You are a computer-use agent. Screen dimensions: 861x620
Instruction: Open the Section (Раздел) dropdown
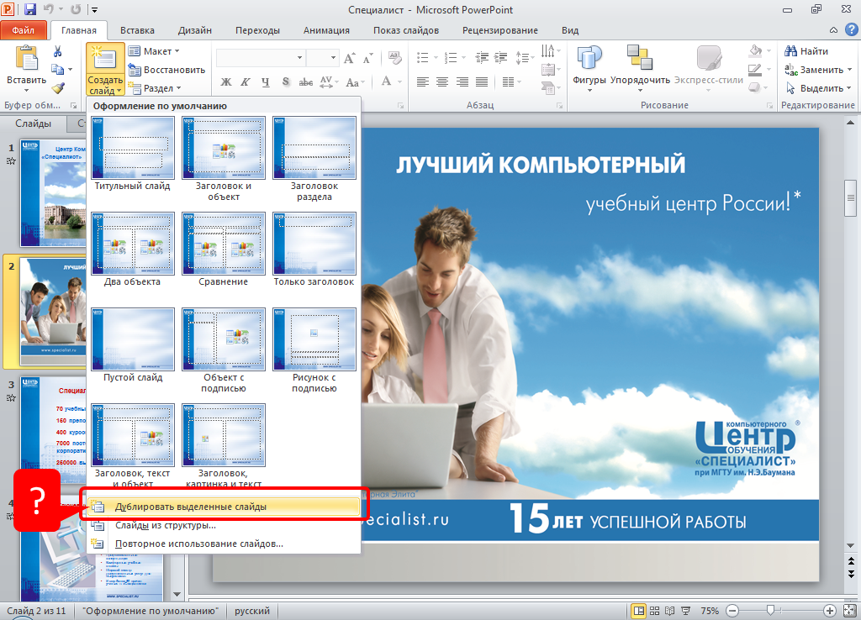156,88
